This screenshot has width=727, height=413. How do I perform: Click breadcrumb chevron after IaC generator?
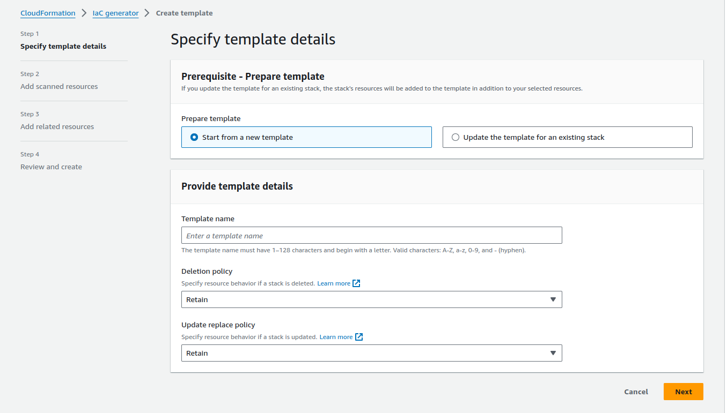147,13
